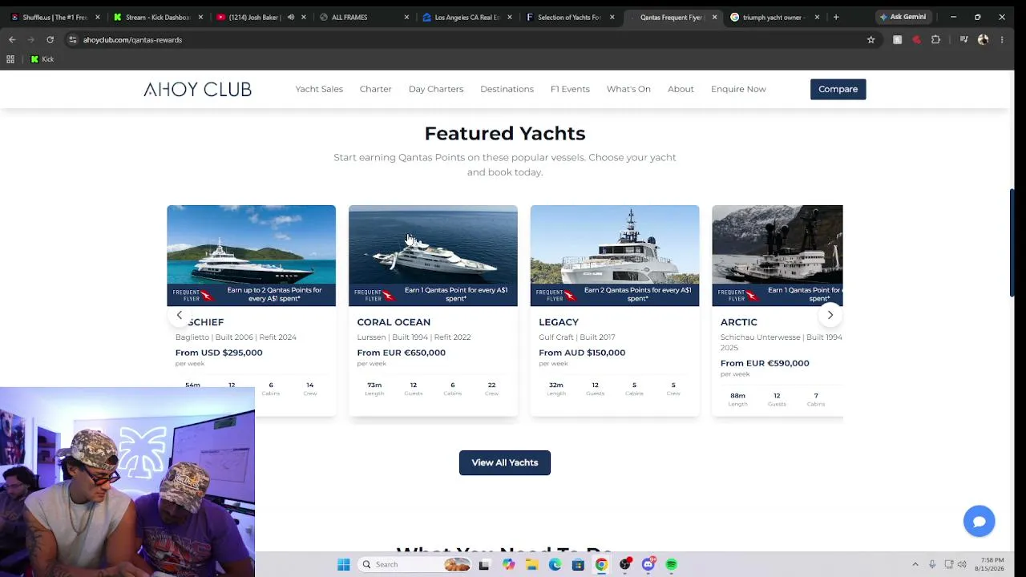The width and height of the screenshot is (1026, 577).
Task: Open Google Chrome from the taskbar
Action: (601, 565)
